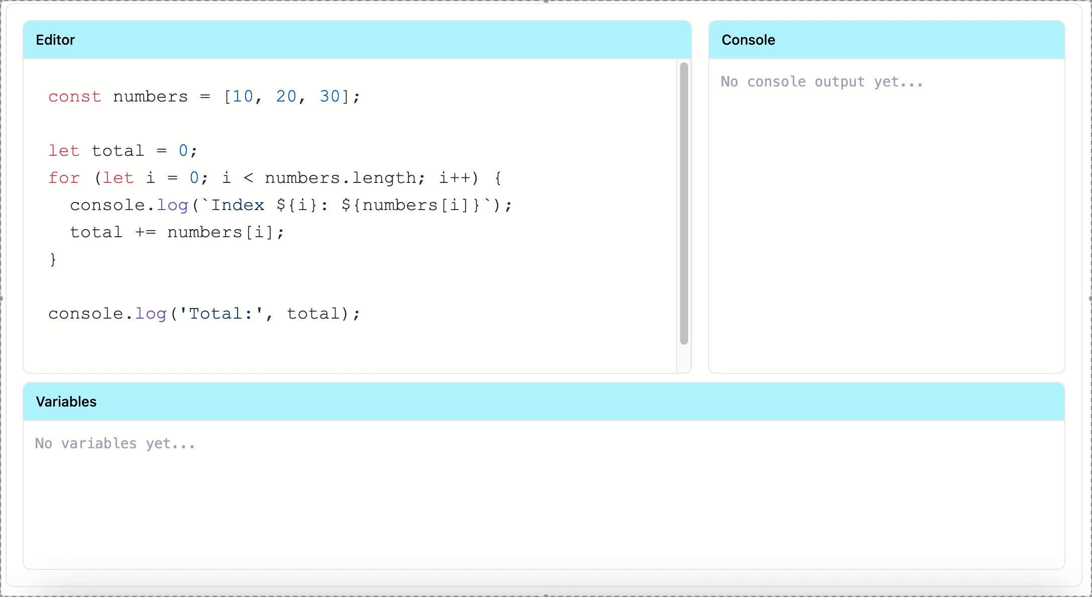This screenshot has height=597, width=1092.
Task: Click the 'numbers.length' expression in the loop
Action: click(340, 178)
